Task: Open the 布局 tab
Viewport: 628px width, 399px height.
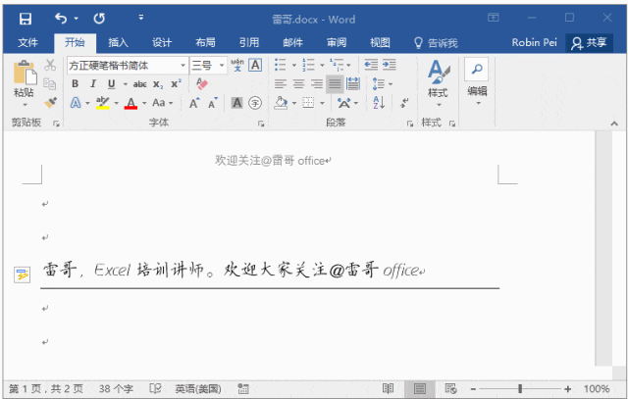Action: pos(205,42)
